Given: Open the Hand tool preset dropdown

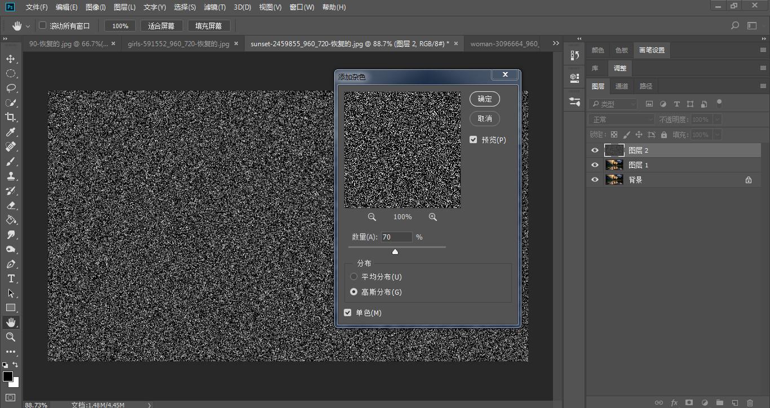Looking at the screenshot, I should (28, 26).
